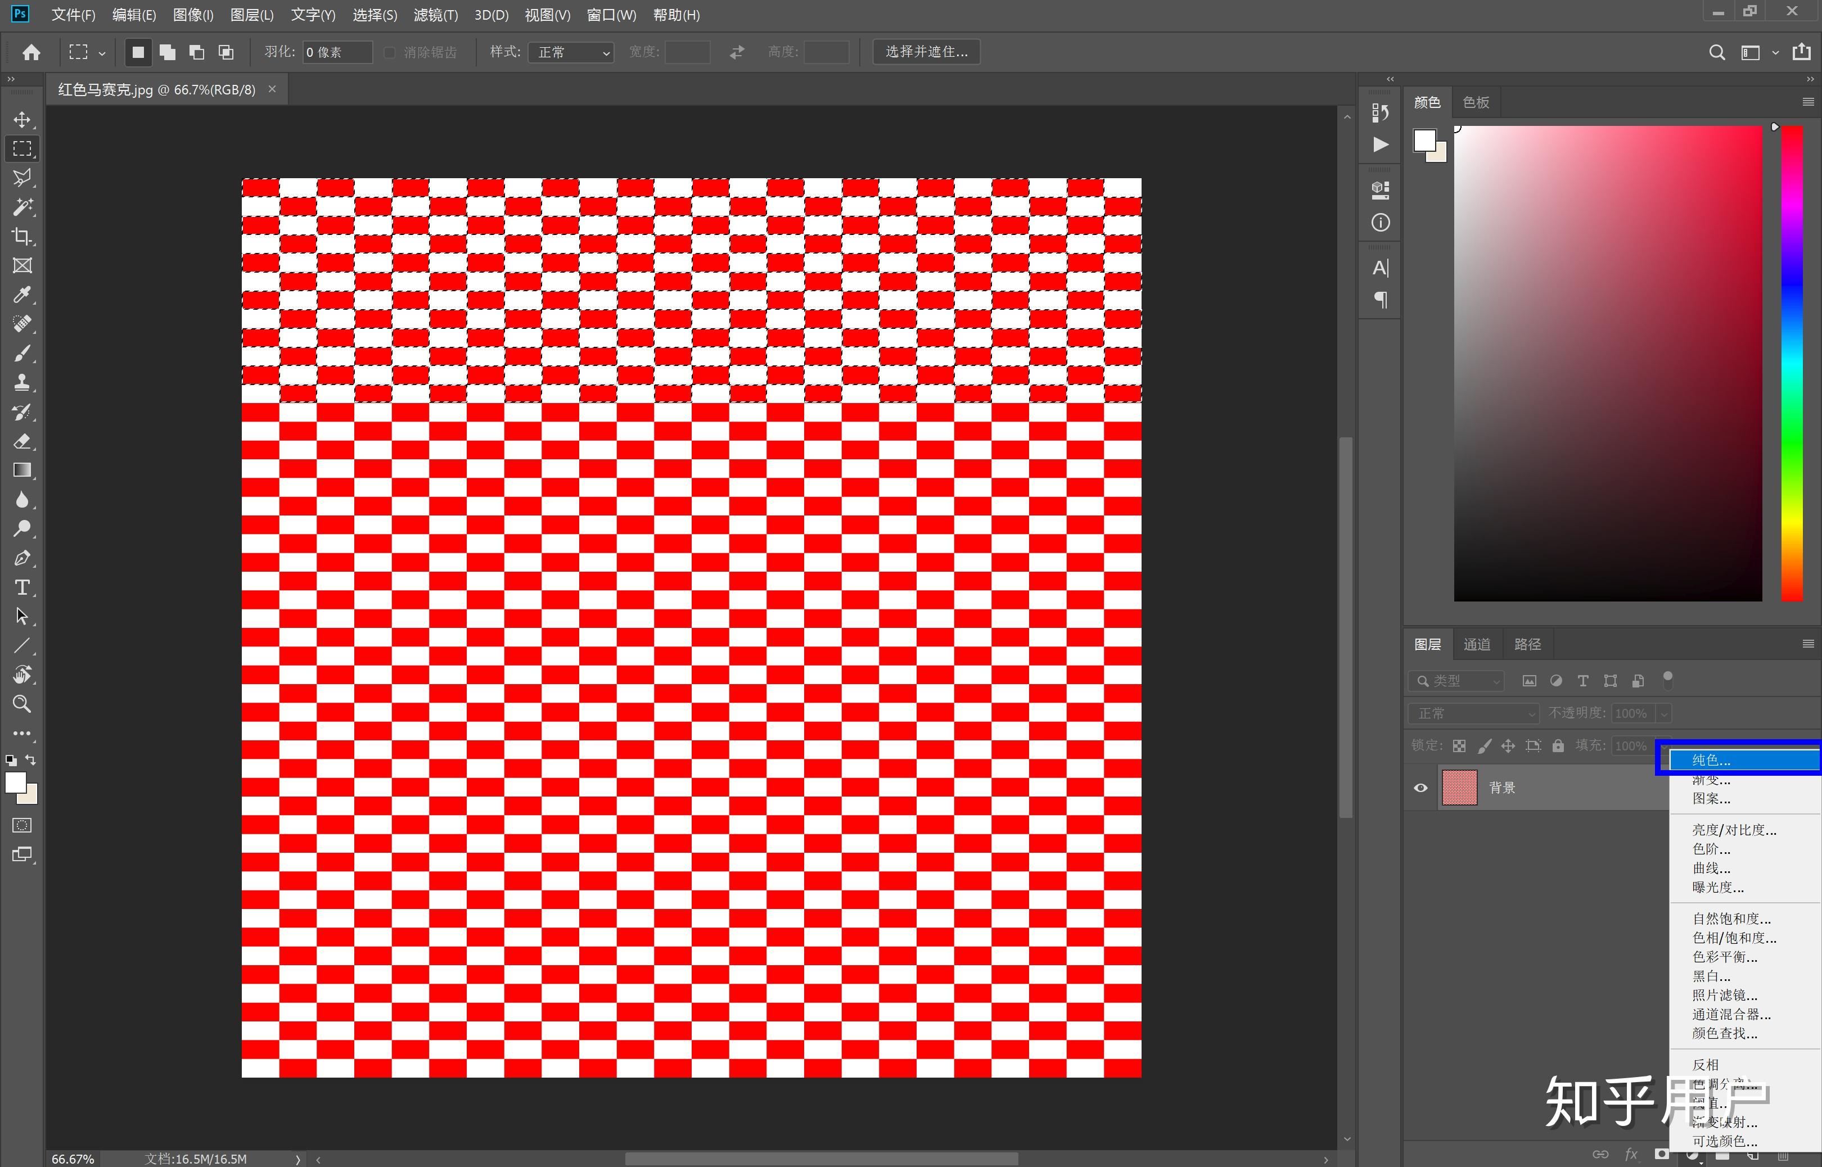The image size is (1822, 1167).
Task: Choose the New Selection mode button
Action: click(x=138, y=52)
